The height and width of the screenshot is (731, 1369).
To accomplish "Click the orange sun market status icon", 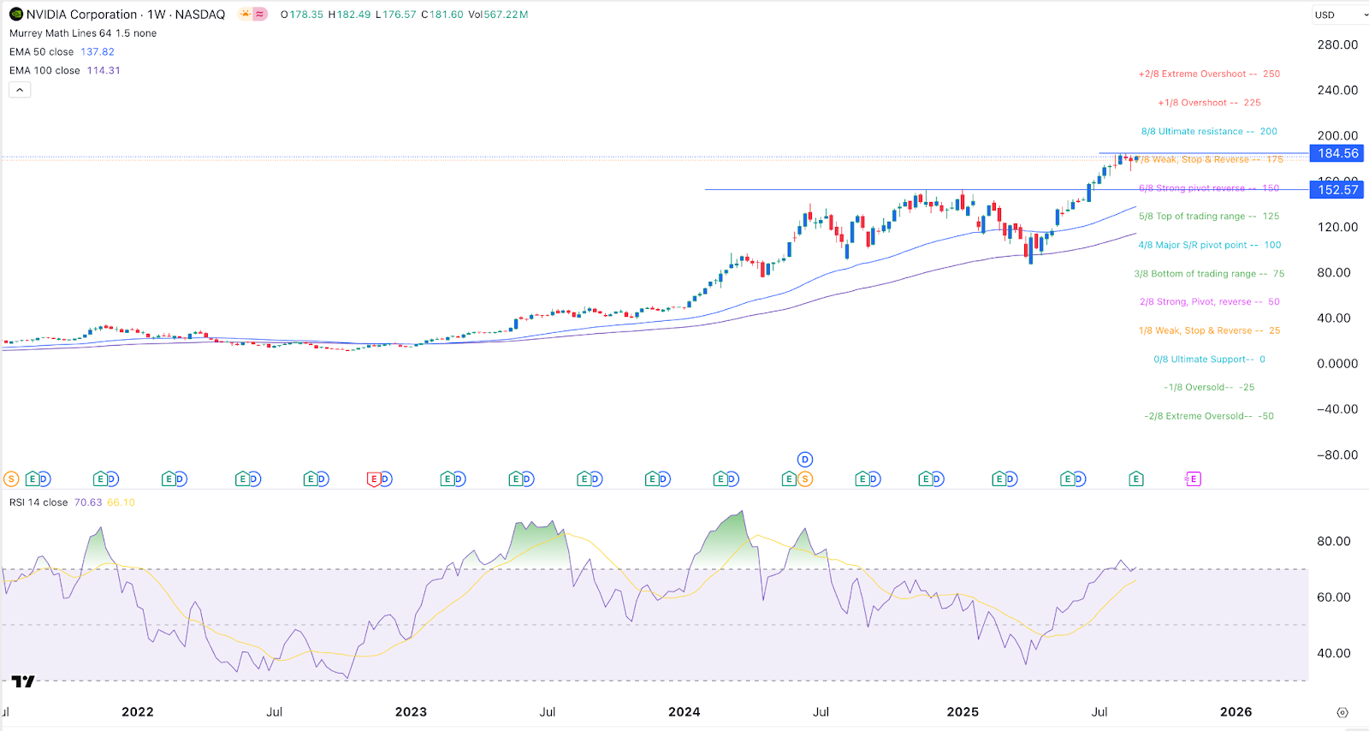I will coord(246,14).
